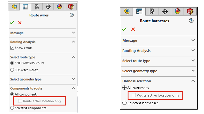Expand Select geometry type in Route harnesses

(158, 71)
